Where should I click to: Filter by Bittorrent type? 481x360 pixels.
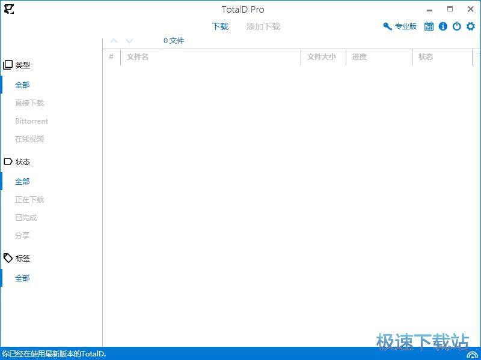pos(32,121)
